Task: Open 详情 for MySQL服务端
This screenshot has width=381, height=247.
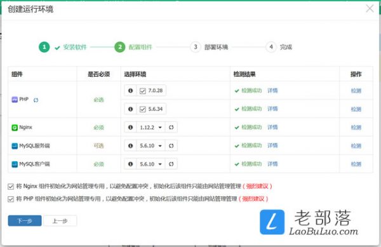Action: 272,145
